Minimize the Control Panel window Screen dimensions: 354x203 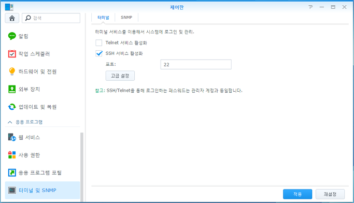[322, 7]
